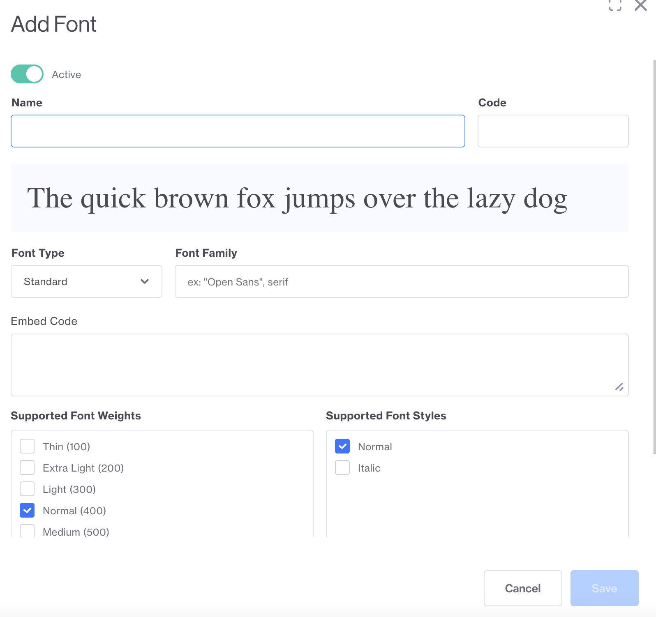656x617 pixels.
Task: Click the Add Font heading
Action: point(54,24)
